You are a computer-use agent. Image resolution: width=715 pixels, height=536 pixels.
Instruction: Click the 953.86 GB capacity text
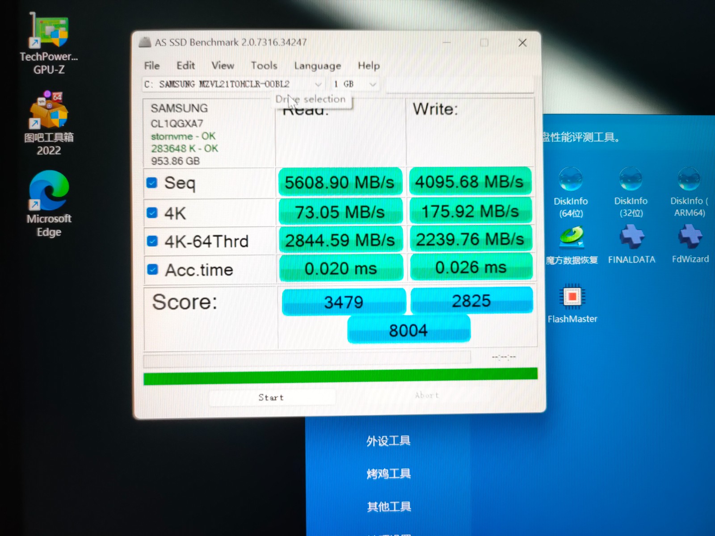pyautogui.click(x=175, y=161)
